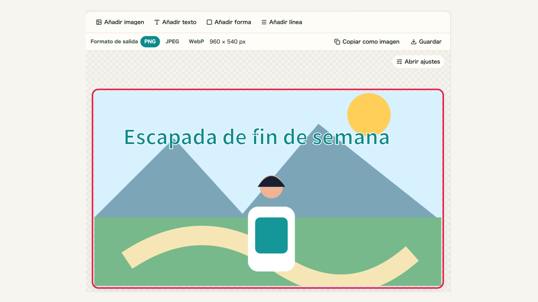Image resolution: width=538 pixels, height=302 pixels.
Task: Click the Añadir forma label
Action: 232,22
